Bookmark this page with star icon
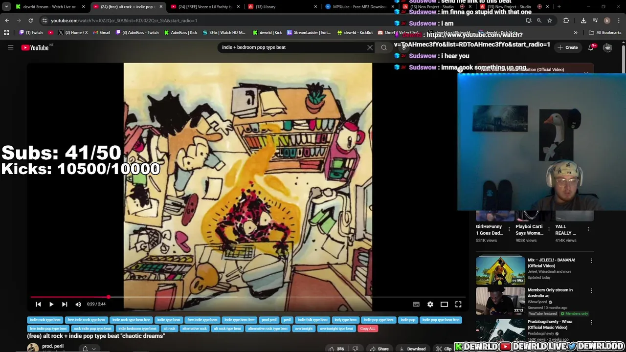Image resolution: width=626 pixels, height=352 pixels. (550, 21)
